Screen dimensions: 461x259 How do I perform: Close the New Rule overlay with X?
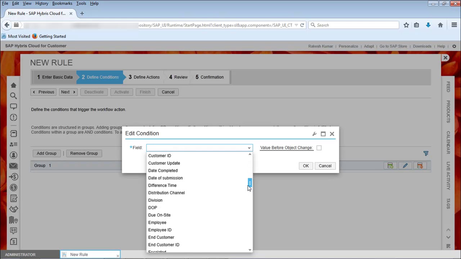click(446, 58)
